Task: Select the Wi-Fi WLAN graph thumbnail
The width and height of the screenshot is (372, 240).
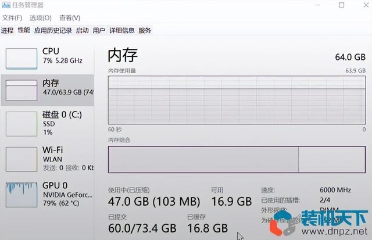Action: coord(22,159)
